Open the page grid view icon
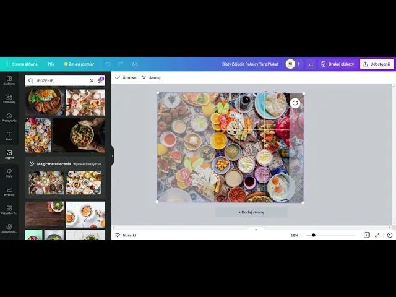This screenshot has width=396, height=297. [367, 235]
